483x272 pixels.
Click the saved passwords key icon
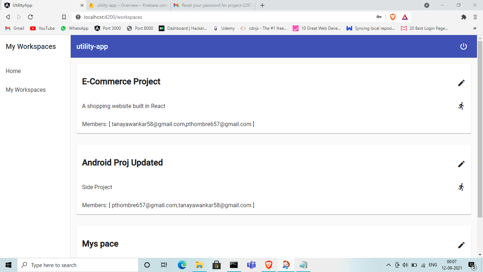click(379, 17)
